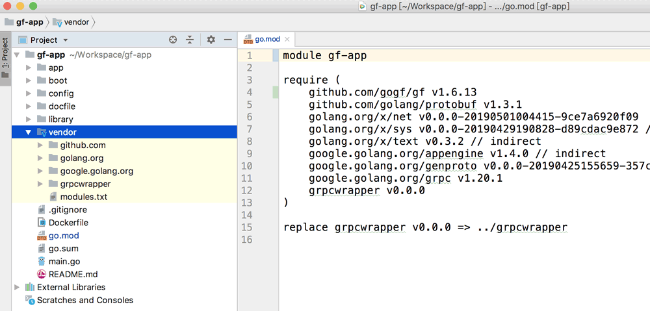Click the go.mod DTD file icon in tree
The image size is (650, 311).
coord(42,236)
